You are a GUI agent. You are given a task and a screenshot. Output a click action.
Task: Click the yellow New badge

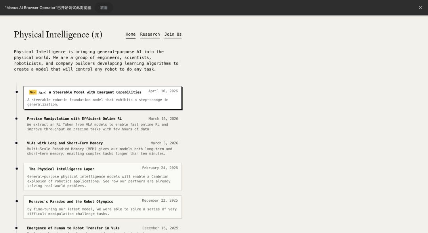pyautogui.click(x=33, y=92)
